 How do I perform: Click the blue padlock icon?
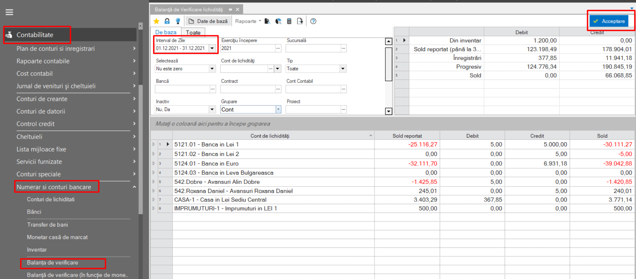[x=167, y=21]
